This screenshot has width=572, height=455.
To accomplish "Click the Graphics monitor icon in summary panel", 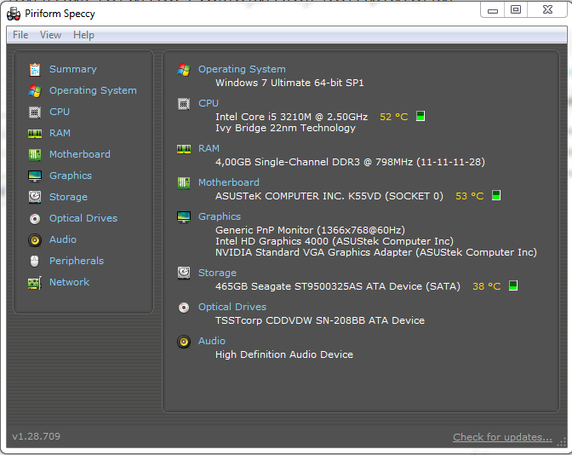I will point(184,217).
